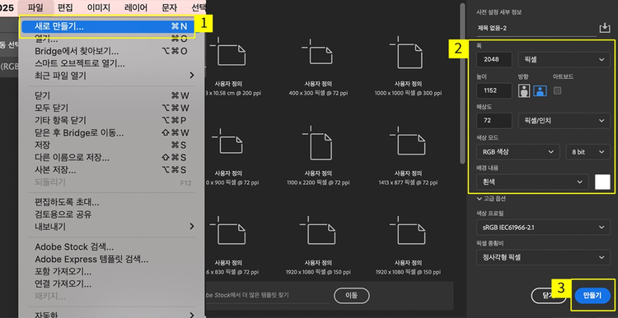This screenshot has height=318, width=618.
Task: Select 저장 menu item
Action: pos(111,145)
